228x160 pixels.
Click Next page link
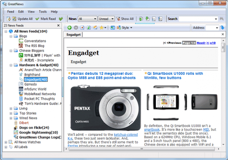pos(201,43)
